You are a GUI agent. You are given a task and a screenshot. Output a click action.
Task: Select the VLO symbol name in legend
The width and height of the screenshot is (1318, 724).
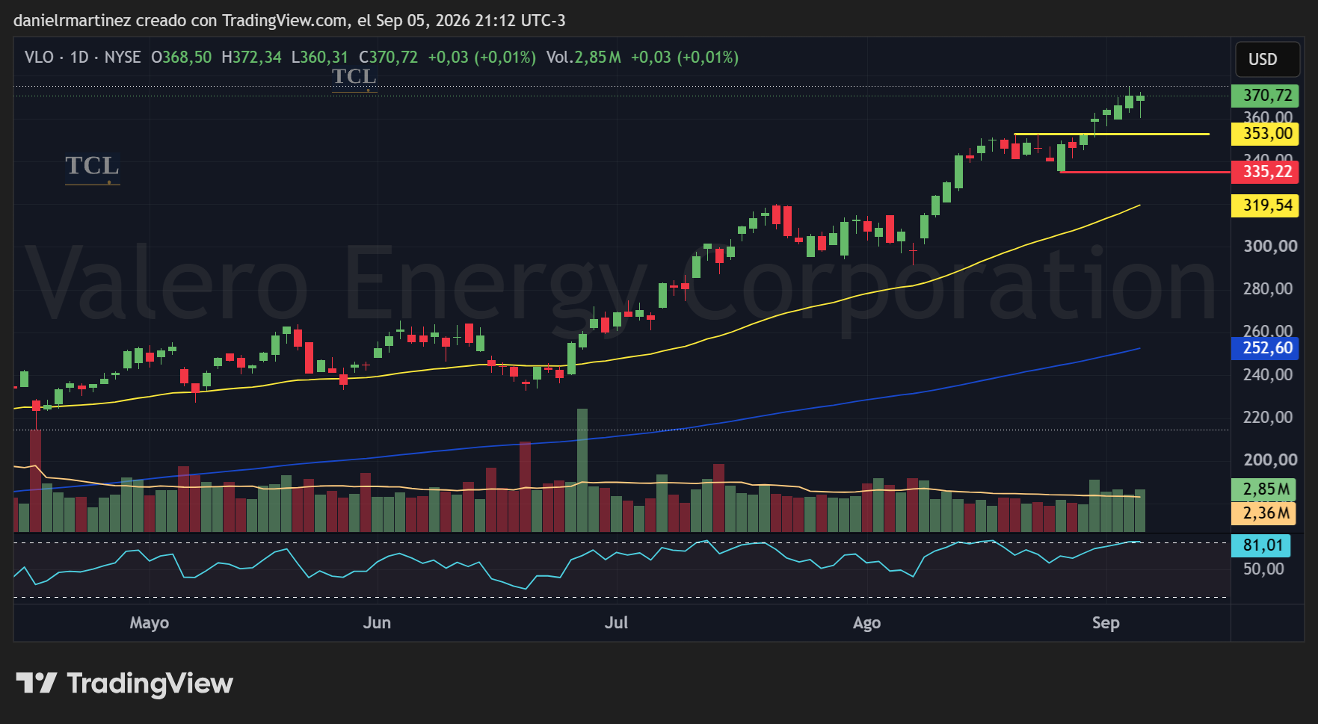[x=39, y=58]
